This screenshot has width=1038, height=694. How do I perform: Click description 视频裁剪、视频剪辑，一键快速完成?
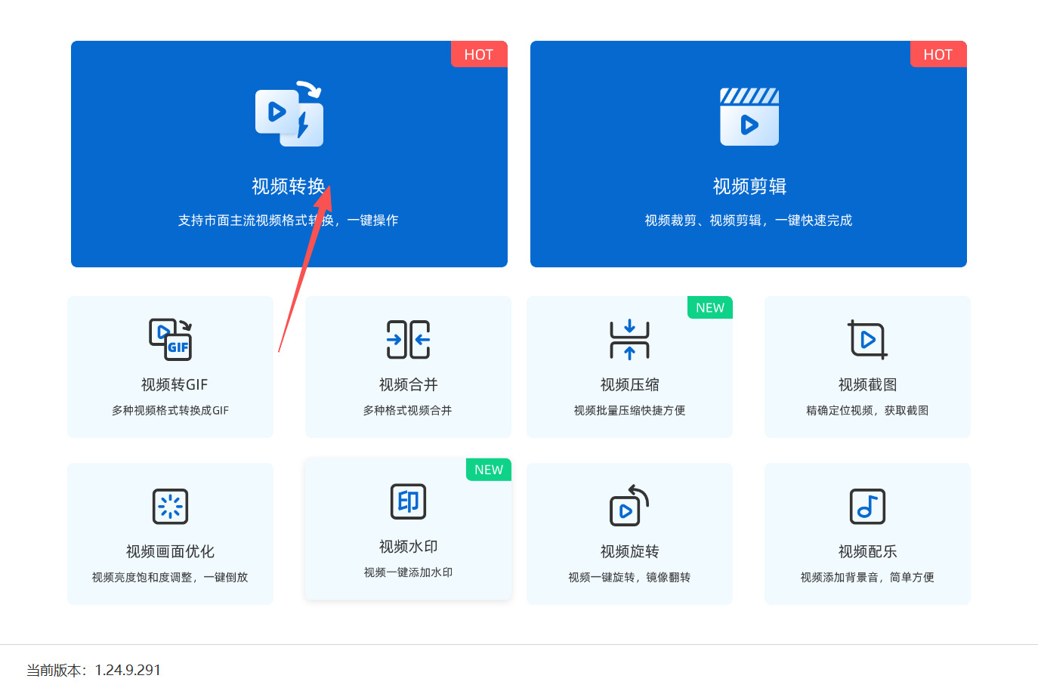[749, 221]
